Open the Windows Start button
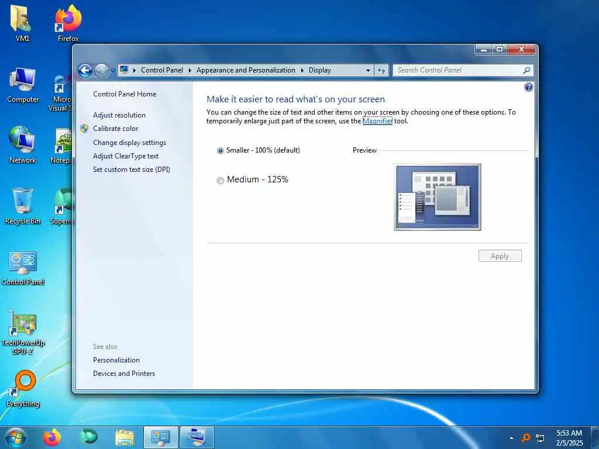 click(16, 437)
